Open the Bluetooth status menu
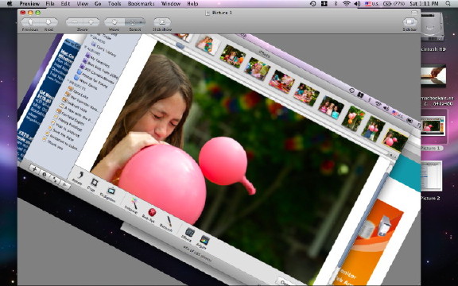 coord(336,3)
